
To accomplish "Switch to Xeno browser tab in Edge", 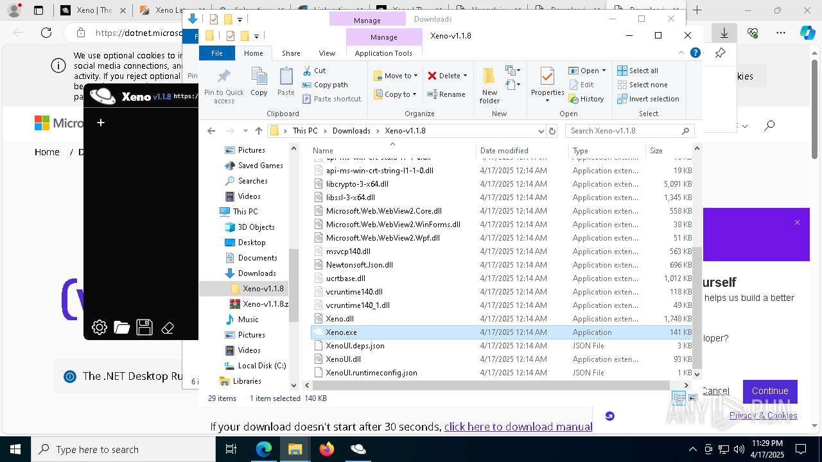I will (x=94, y=10).
